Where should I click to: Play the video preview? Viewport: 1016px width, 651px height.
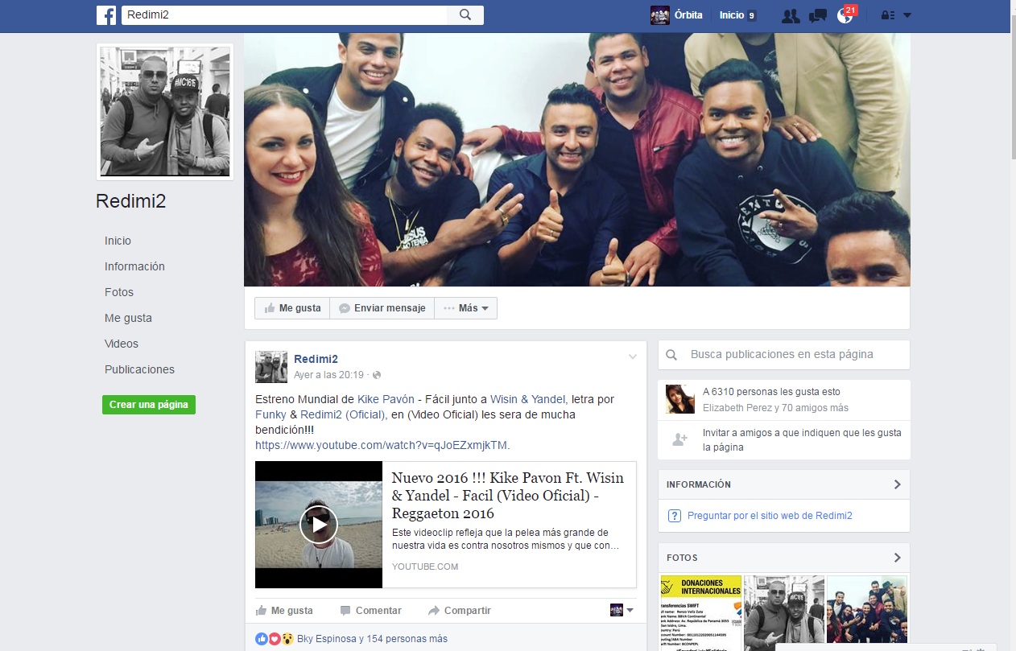[x=319, y=525]
